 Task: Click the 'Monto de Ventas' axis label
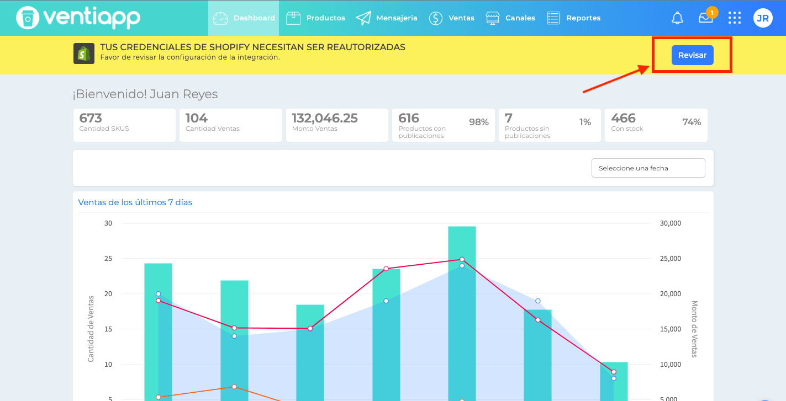[694, 329]
